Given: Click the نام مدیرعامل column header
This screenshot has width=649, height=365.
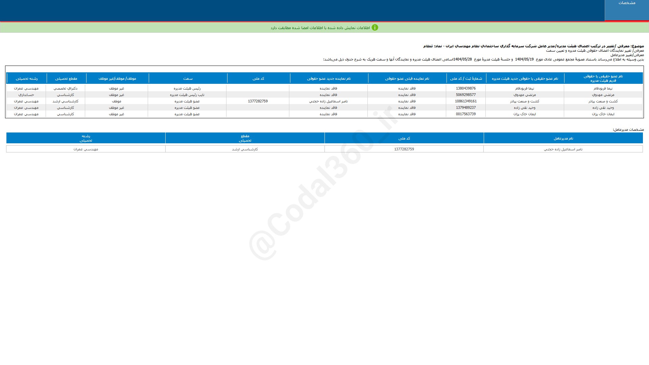Looking at the screenshot, I should pyautogui.click(x=563, y=138).
